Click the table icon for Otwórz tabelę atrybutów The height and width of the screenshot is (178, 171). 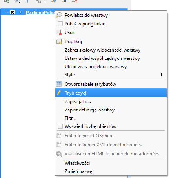pos(59,84)
